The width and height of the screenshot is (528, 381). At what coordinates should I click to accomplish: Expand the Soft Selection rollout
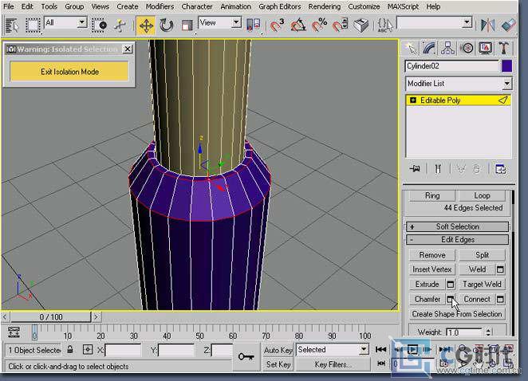click(457, 226)
